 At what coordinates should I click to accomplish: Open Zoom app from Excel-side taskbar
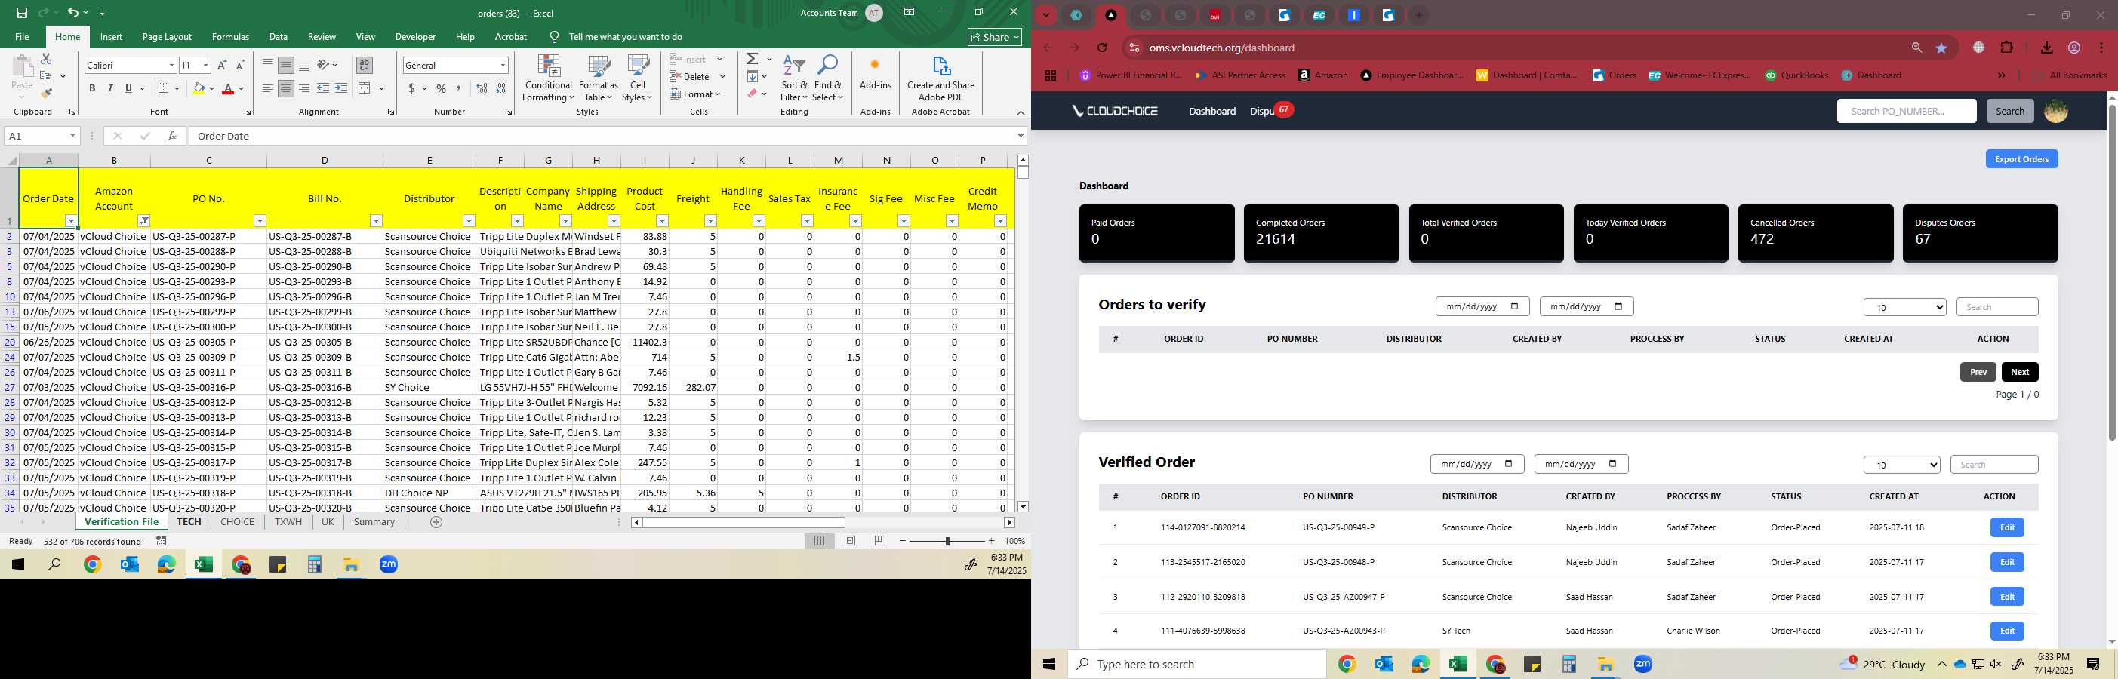[389, 565]
